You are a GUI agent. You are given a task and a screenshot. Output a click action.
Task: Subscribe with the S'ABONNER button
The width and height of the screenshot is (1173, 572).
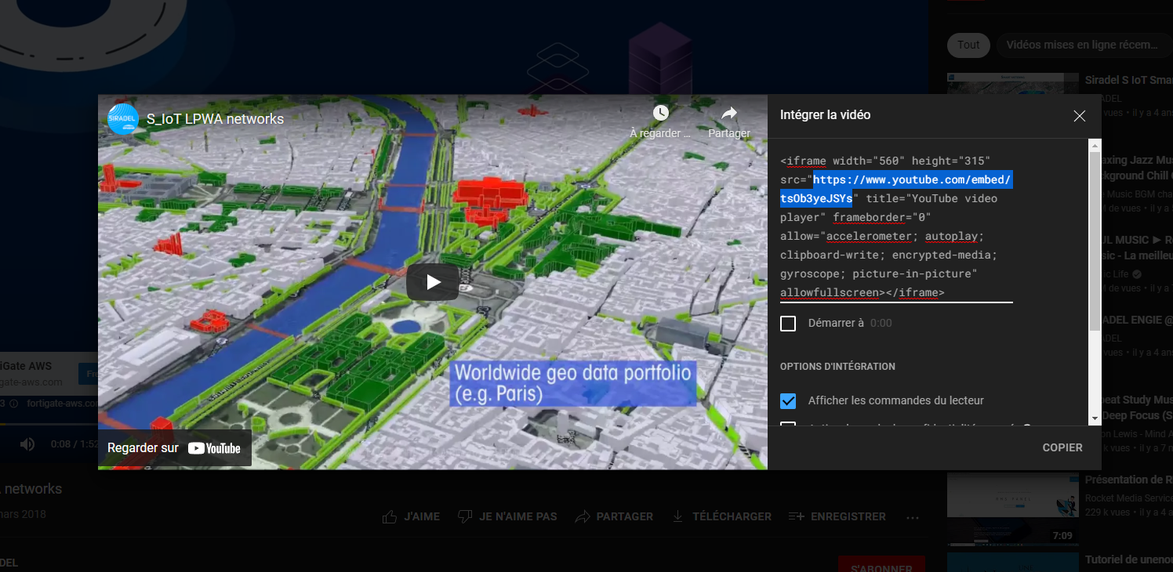tap(881, 566)
